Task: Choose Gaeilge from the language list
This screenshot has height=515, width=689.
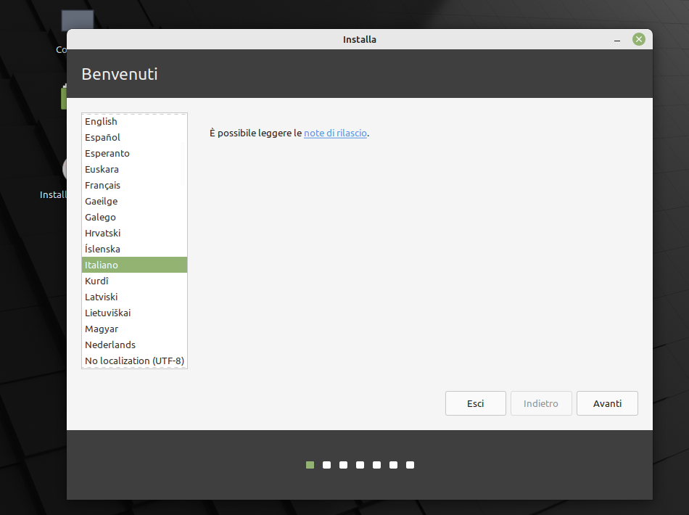Action: pyautogui.click(x=134, y=201)
